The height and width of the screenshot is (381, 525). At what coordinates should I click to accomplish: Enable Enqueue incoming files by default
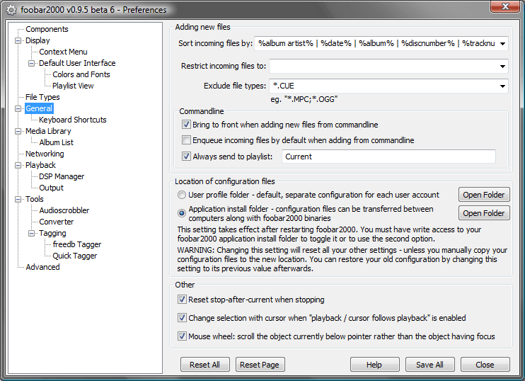click(x=187, y=140)
